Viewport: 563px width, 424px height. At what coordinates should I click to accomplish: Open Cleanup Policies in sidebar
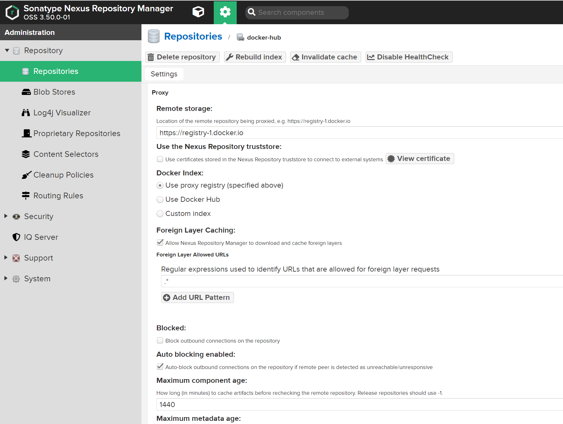pyautogui.click(x=71, y=175)
